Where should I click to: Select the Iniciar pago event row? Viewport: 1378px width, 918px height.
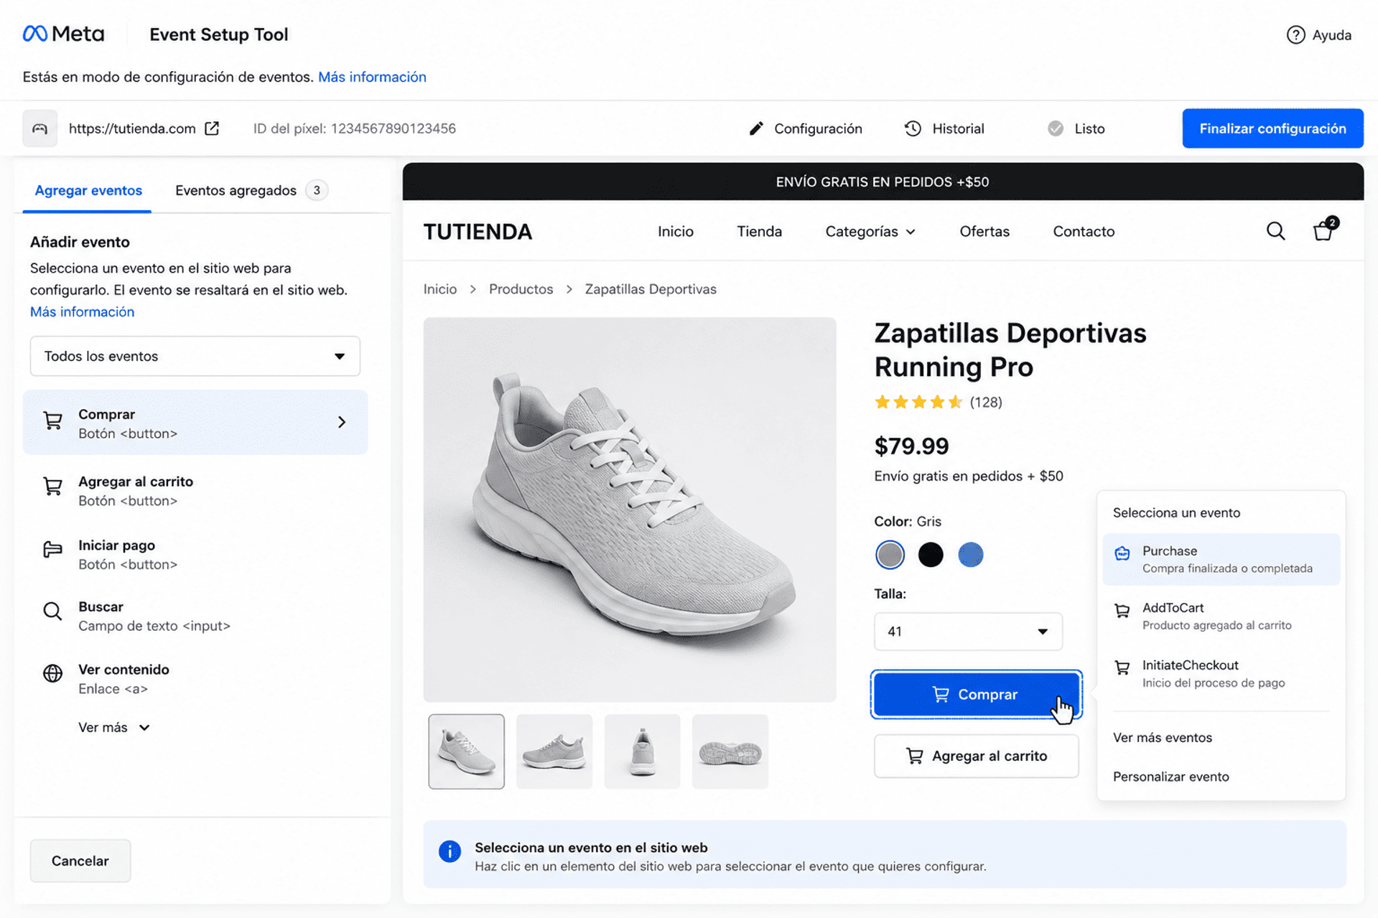click(195, 554)
